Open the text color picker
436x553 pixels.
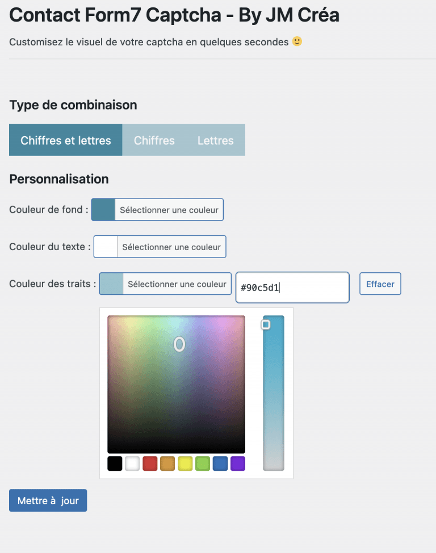[171, 247]
